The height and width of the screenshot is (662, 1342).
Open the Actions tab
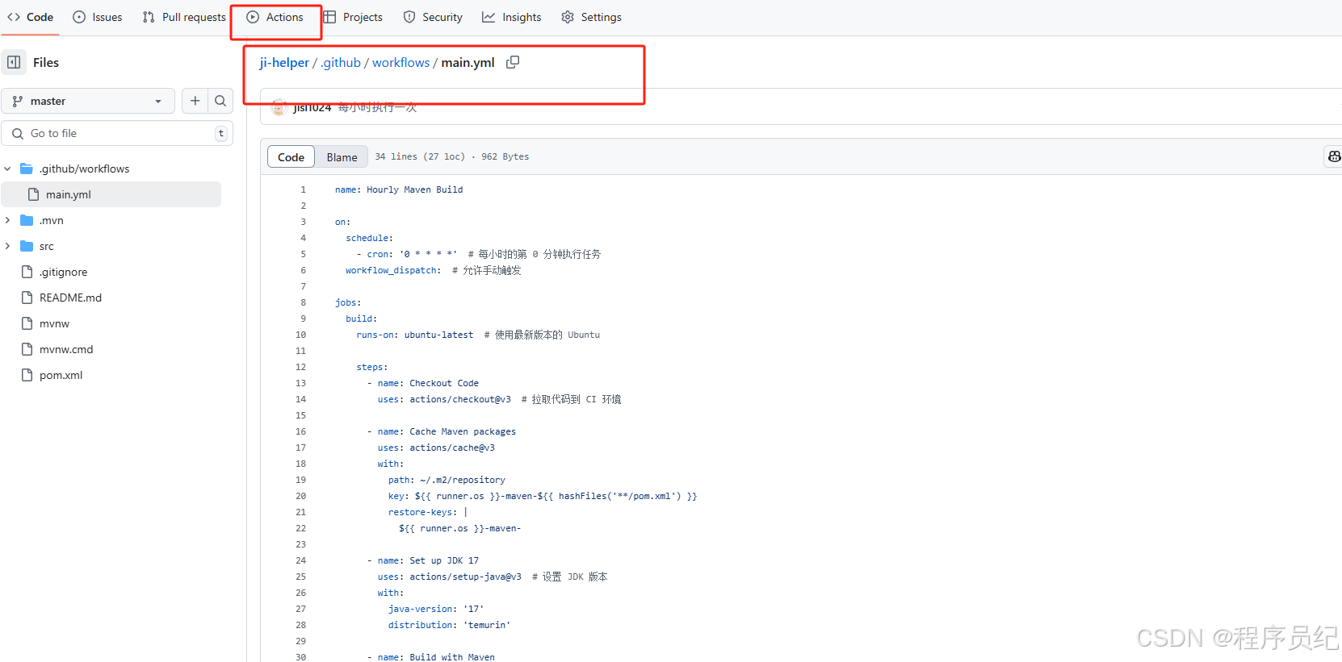275,17
